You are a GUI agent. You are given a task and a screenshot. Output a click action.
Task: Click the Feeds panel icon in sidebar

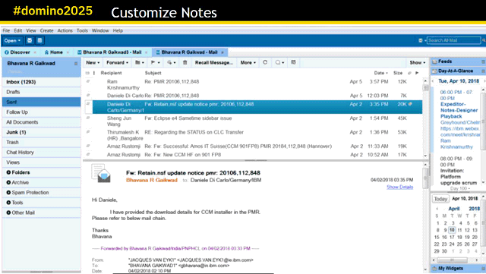[x=434, y=61]
